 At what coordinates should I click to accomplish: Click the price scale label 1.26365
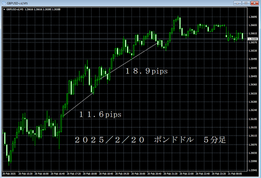point(253,85)
